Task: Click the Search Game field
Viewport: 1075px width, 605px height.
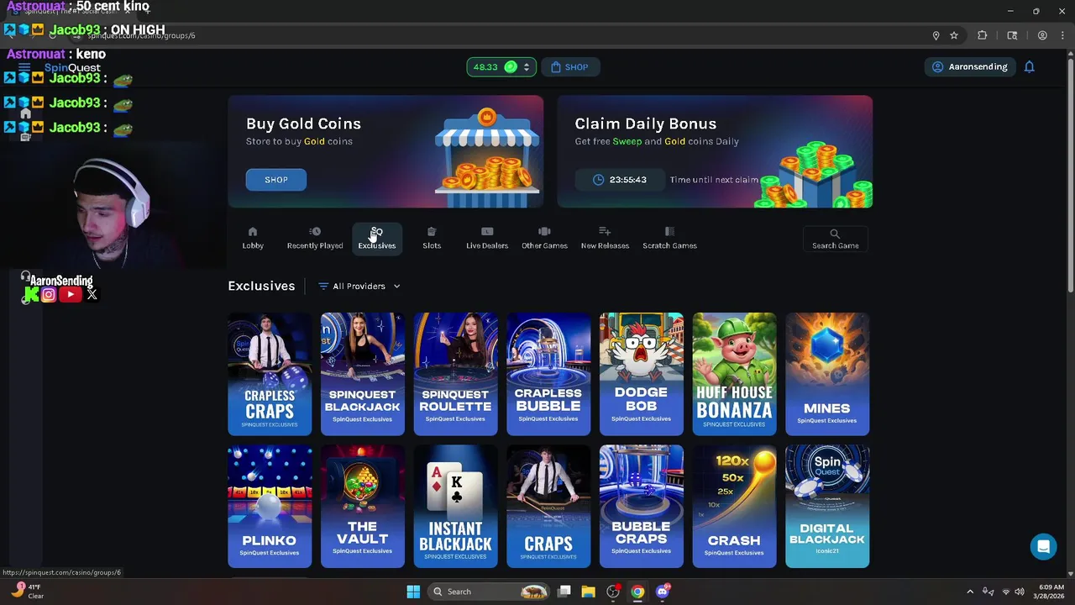Action: [x=835, y=239]
